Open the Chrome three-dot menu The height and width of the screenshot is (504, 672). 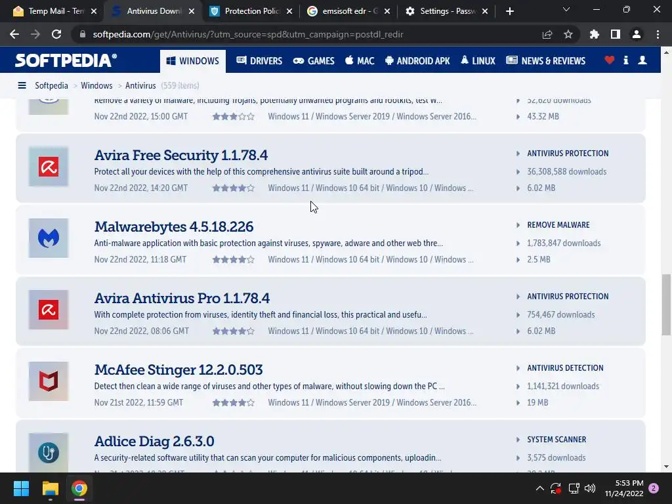point(658,34)
